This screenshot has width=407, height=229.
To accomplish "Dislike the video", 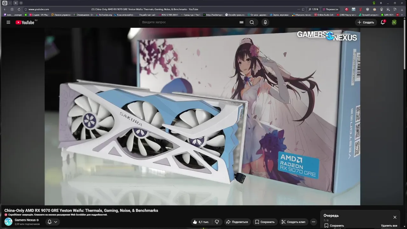I will (217, 222).
